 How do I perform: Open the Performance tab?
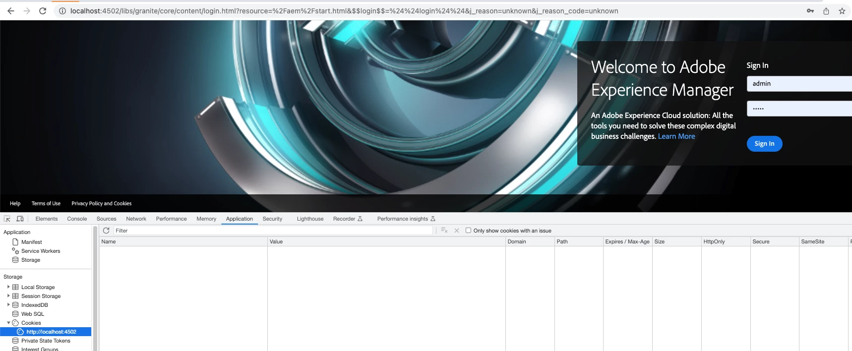[172, 219]
